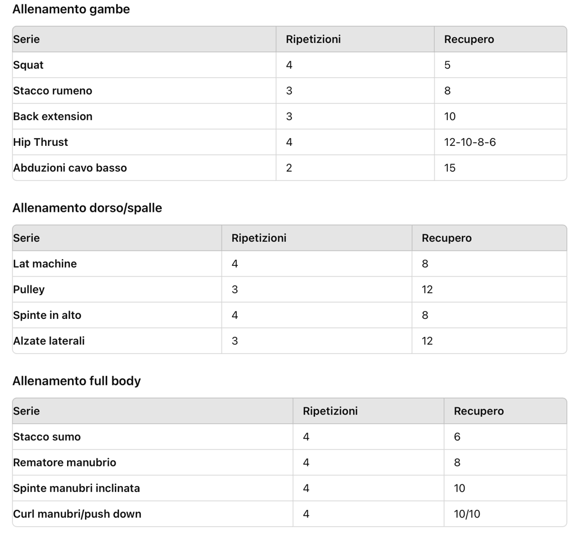Click the Back extension cell
The width and height of the screenshot is (577, 538).
[x=144, y=116]
